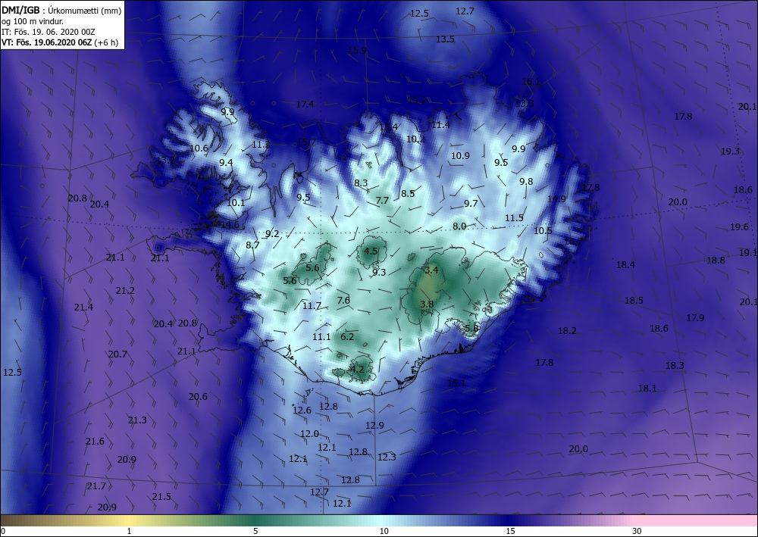Click the map value 10.1
The height and width of the screenshot is (537, 758).
tap(236, 203)
